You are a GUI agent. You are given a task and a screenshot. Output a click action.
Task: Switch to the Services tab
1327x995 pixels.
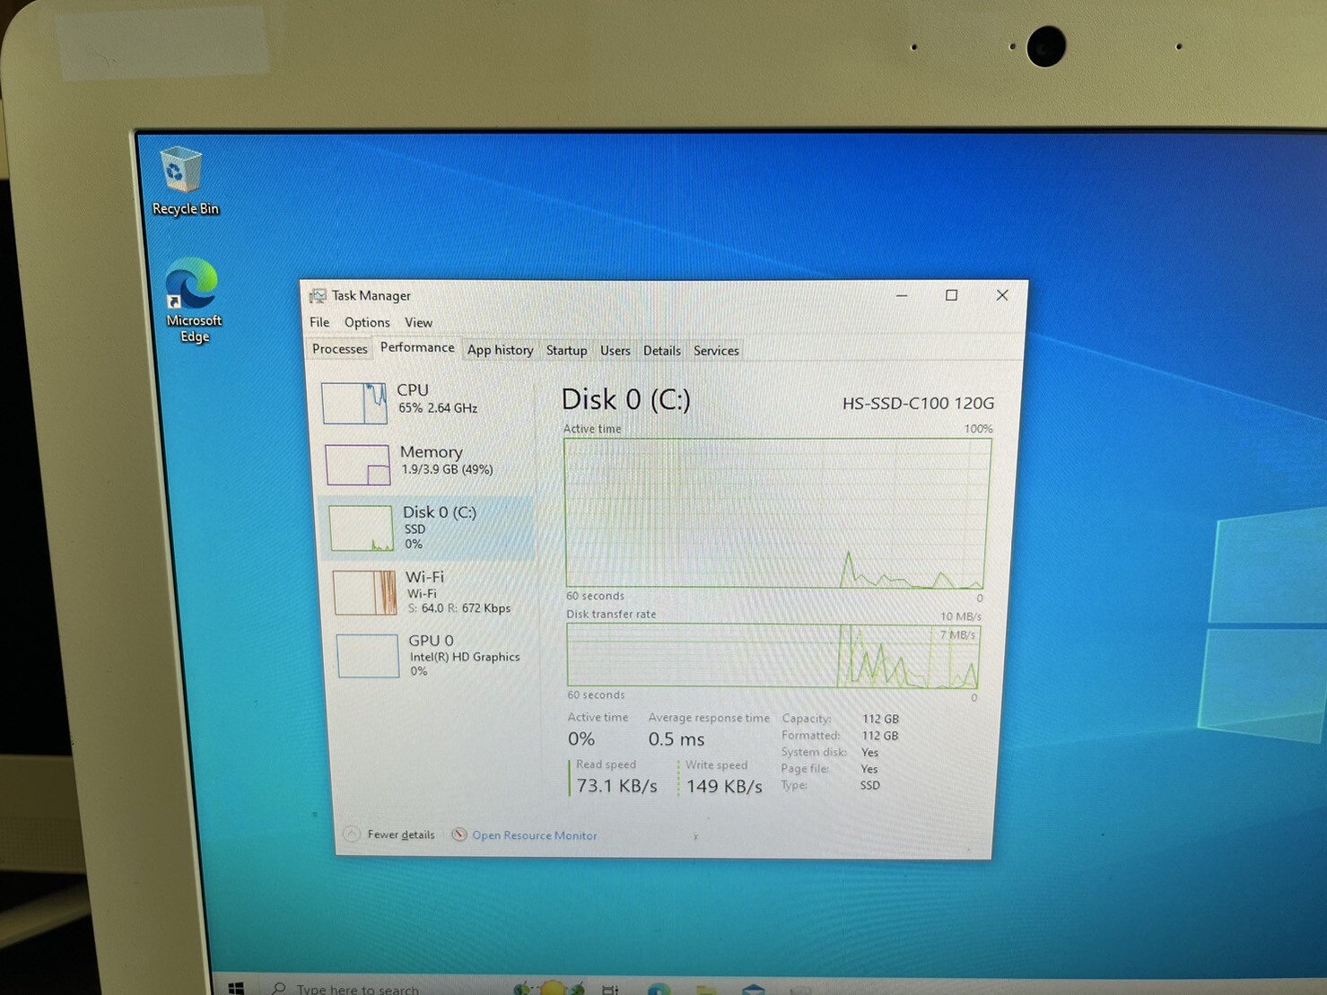[x=715, y=350]
